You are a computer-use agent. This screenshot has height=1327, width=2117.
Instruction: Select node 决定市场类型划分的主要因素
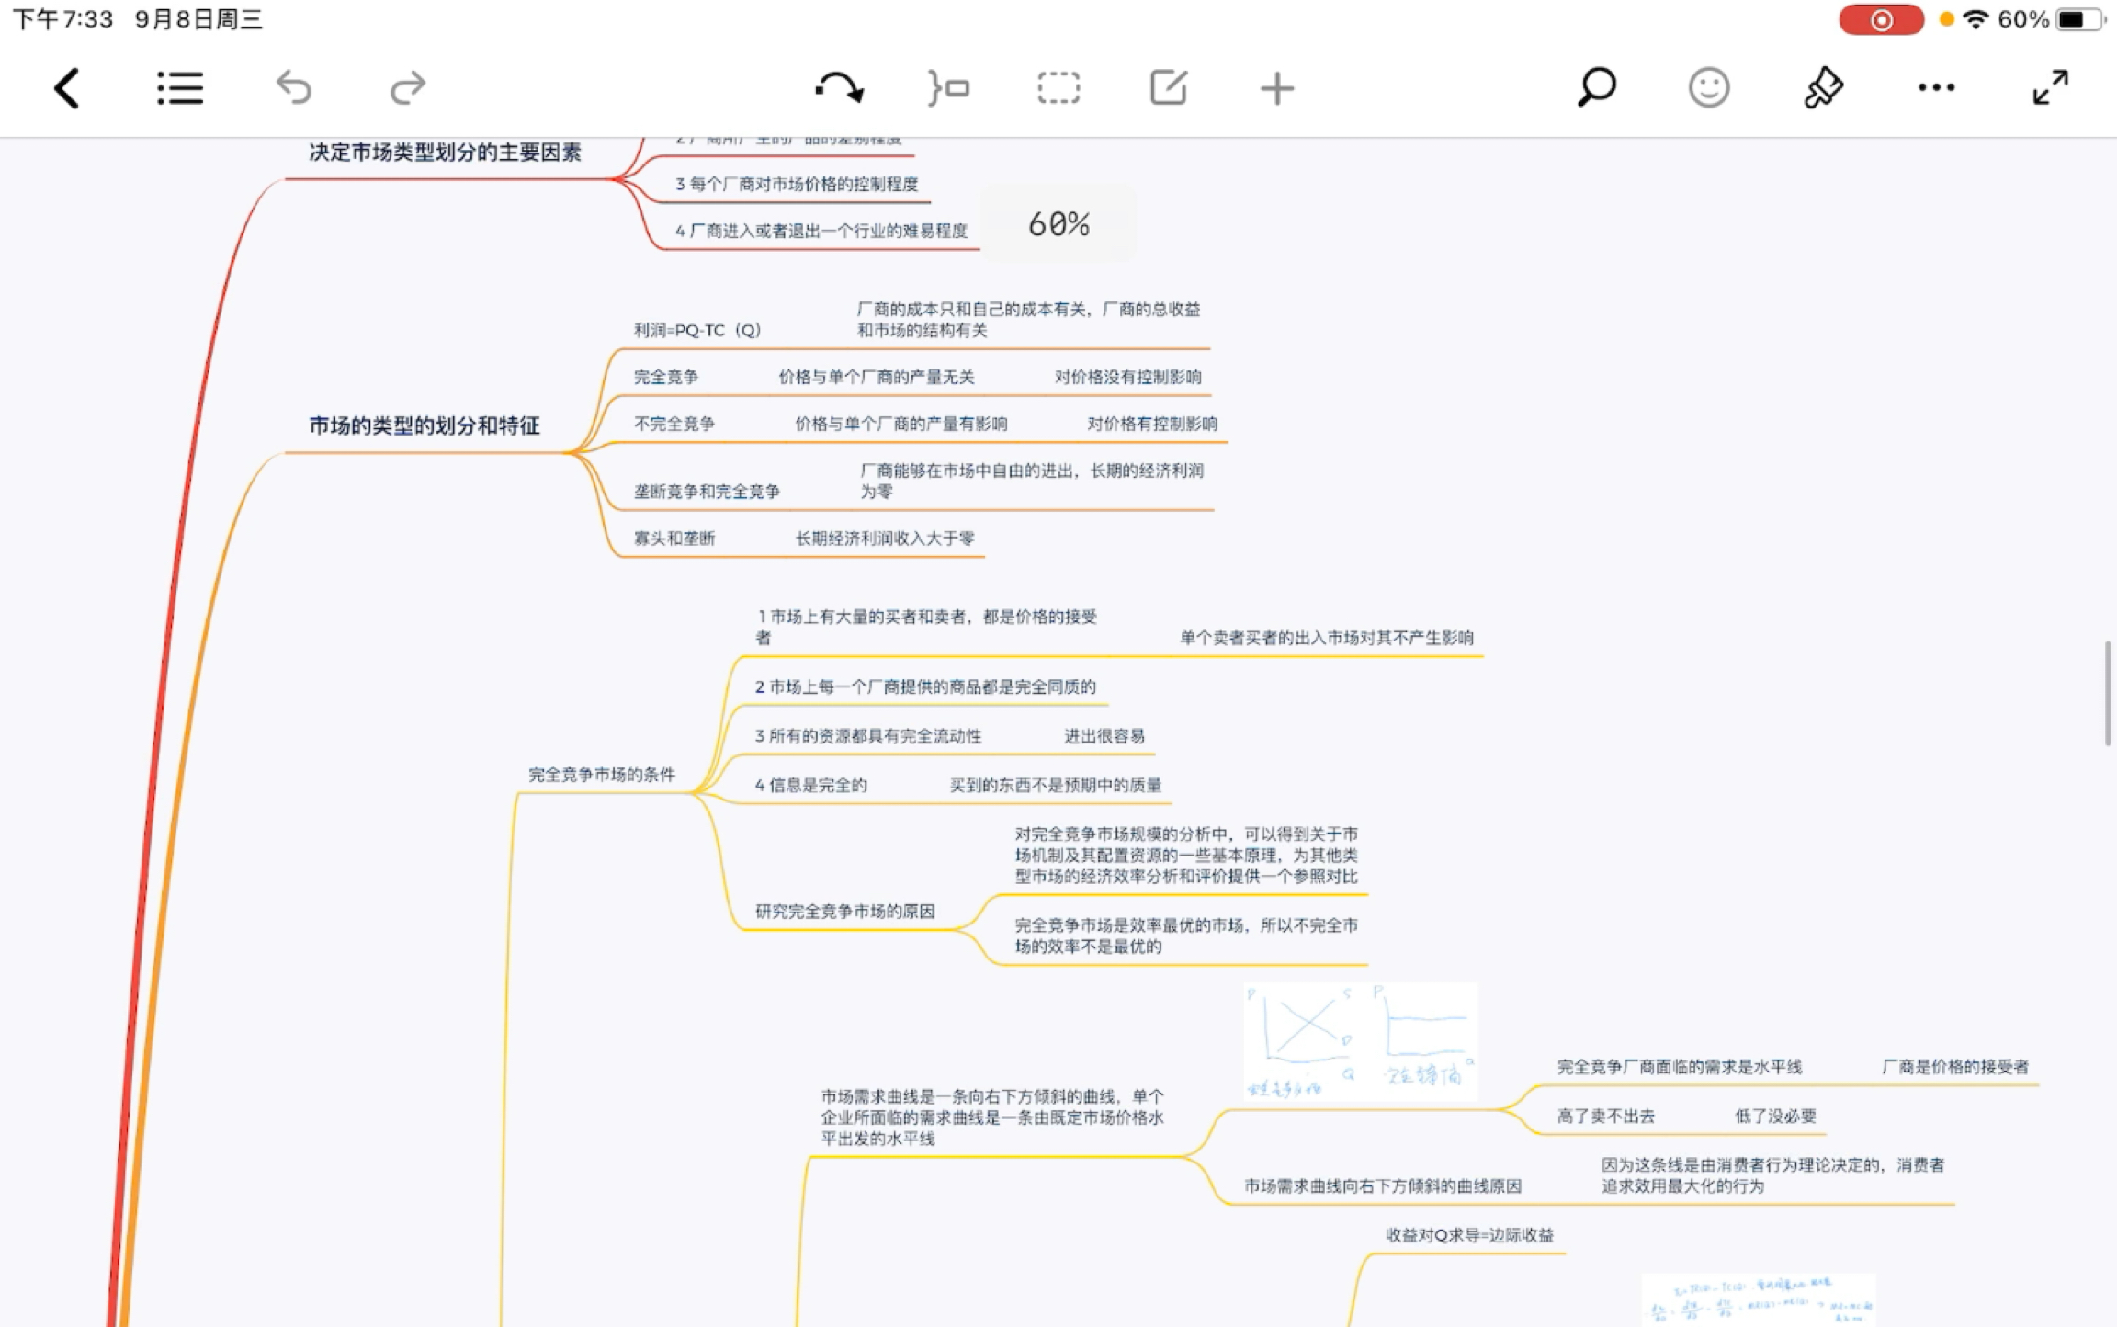(445, 153)
